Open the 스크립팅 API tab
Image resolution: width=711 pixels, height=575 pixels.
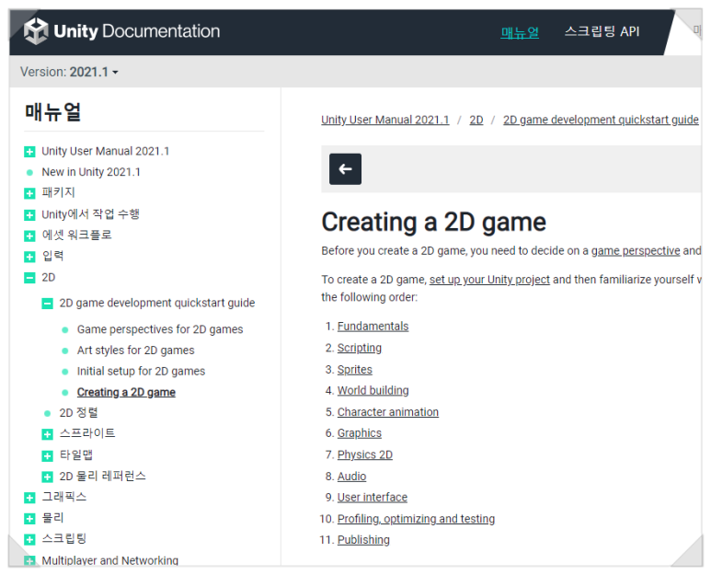(x=602, y=31)
